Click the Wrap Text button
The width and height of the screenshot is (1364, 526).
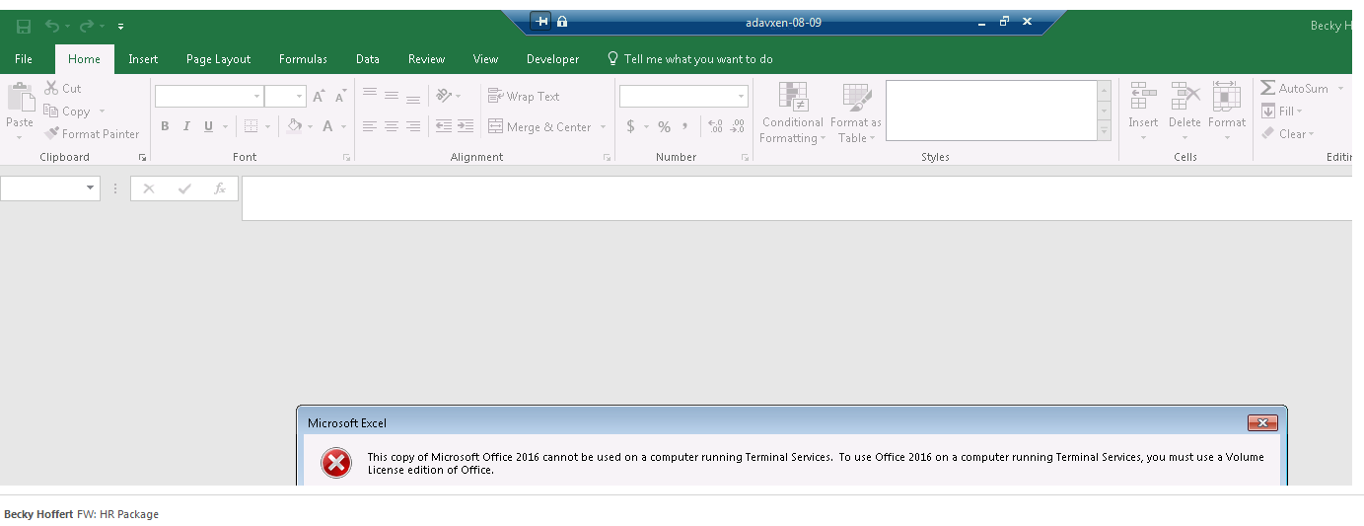(524, 96)
